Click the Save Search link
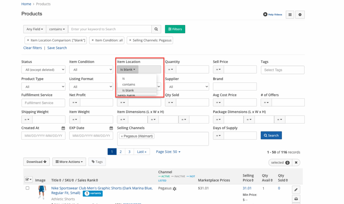Image resolution: width=344 pixels, height=204 pixels. click(x=57, y=48)
